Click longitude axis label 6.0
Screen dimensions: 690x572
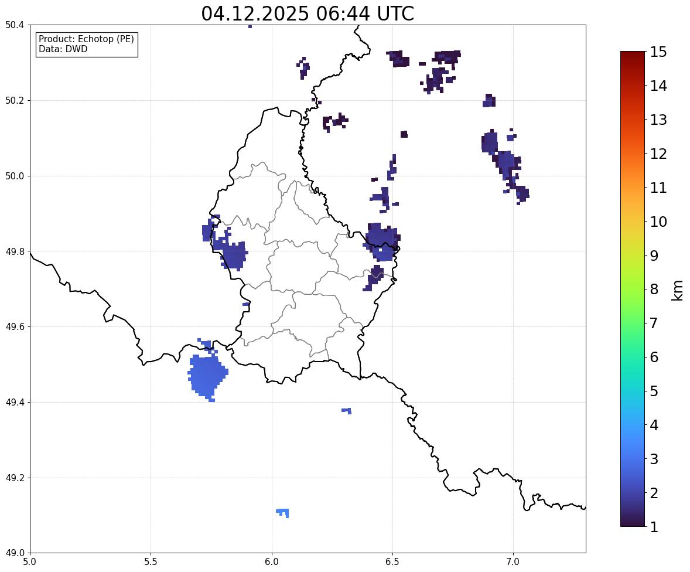pyautogui.click(x=272, y=562)
